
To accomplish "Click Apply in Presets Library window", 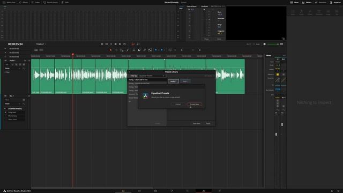I will coord(208,123).
